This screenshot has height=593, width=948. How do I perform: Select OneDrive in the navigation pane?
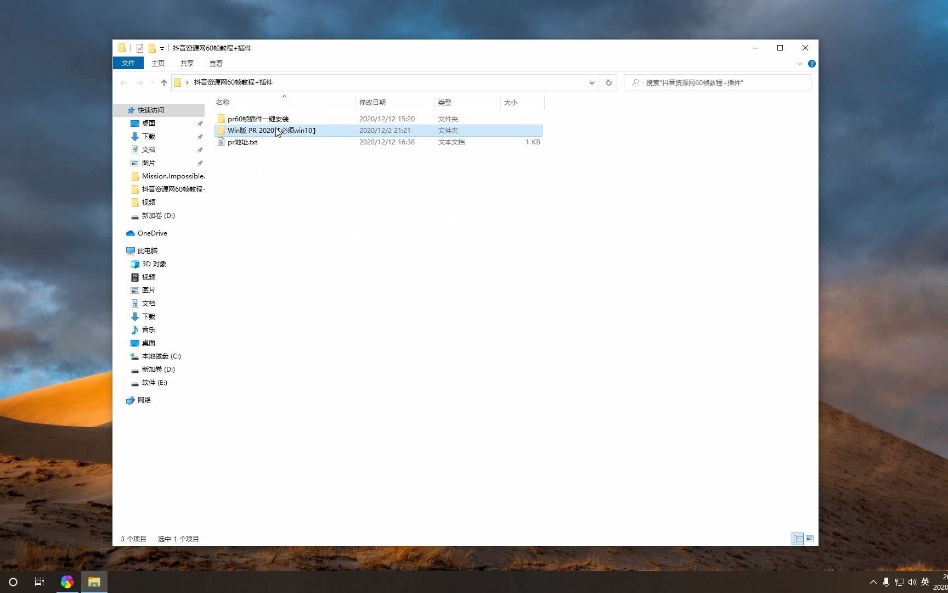click(152, 233)
